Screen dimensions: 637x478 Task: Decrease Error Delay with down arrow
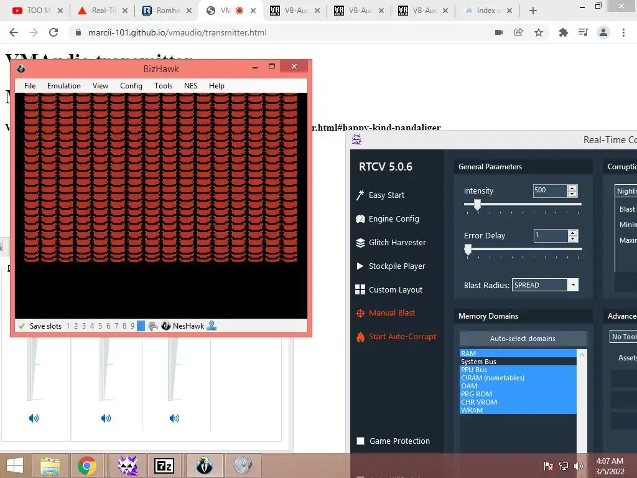[x=572, y=238]
